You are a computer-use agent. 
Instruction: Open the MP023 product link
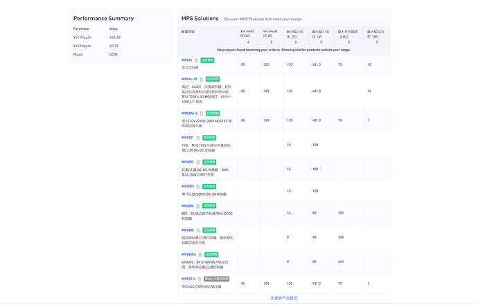tap(187, 60)
